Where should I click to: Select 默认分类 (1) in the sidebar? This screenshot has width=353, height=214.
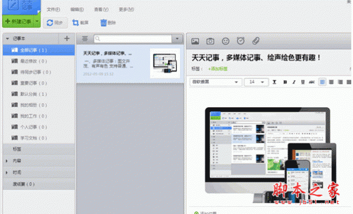(x=39, y=94)
